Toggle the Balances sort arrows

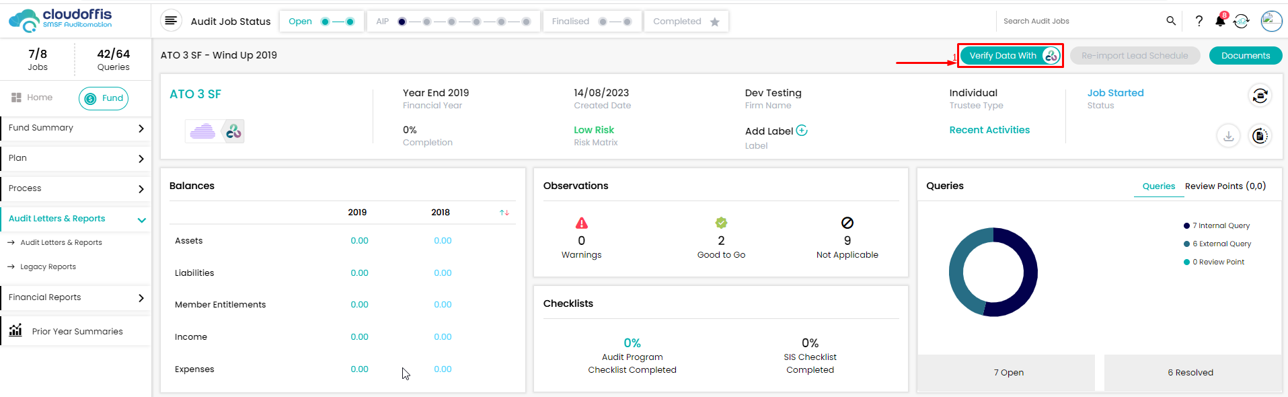click(504, 213)
